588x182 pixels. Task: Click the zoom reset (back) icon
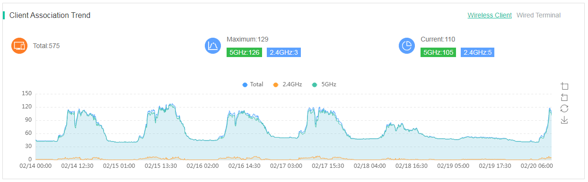point(564,97)
